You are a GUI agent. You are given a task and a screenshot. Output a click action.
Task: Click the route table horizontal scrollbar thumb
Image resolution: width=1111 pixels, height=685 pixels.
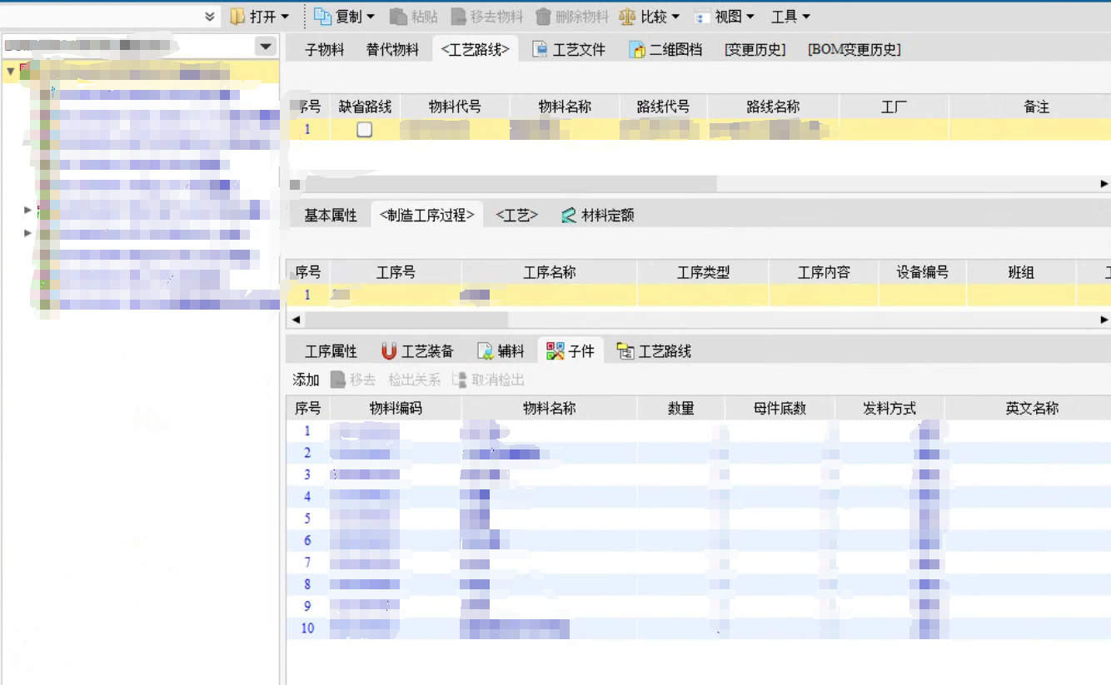[x=509, y=184]
